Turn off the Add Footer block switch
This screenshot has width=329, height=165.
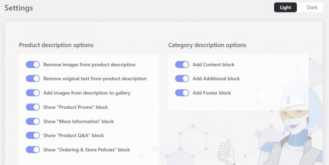(182, 93)
